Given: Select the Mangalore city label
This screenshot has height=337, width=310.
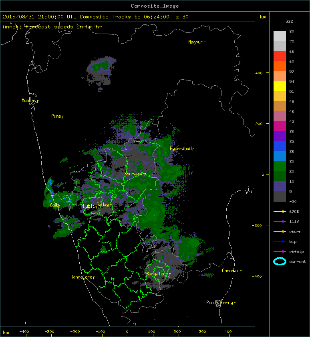Looking at the screenshot, I should tap(83, 277).
